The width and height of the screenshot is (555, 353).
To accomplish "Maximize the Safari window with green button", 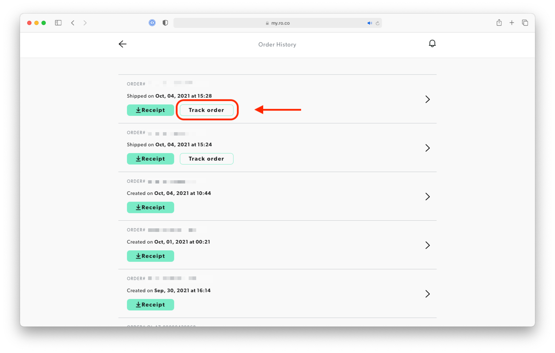I will click(x=44, y=23).
